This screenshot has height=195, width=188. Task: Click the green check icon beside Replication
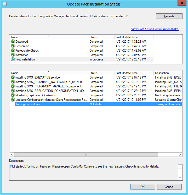click(13, 46)
